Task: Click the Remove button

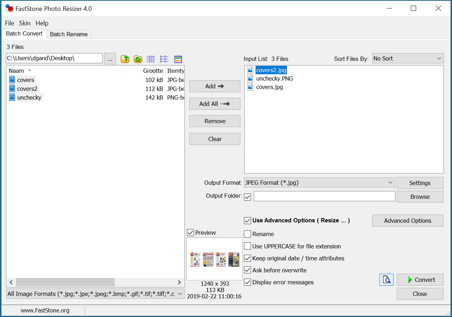Action: (215, 121)
